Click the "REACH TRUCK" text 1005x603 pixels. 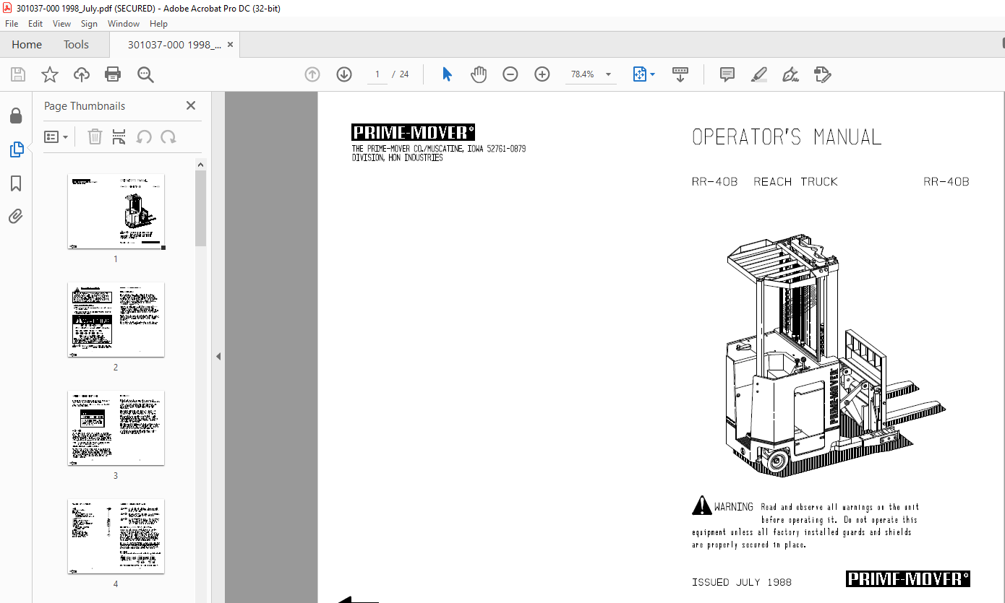pyautogui.click(x=795, y=182)
